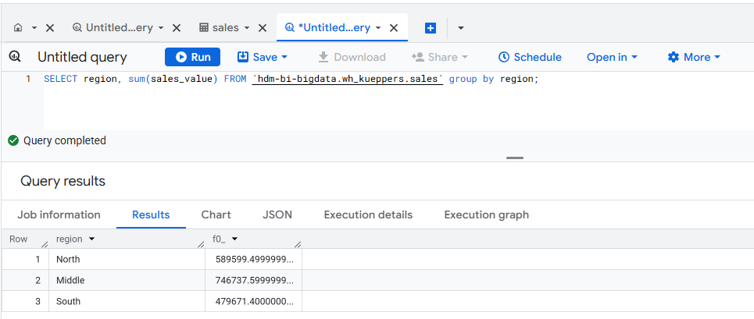
Task: Close the first Untitled query tab
Action: [x=177, y=28]
